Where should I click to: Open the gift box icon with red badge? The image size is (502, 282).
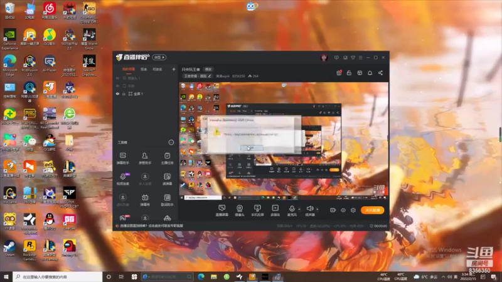click(339, 73)
